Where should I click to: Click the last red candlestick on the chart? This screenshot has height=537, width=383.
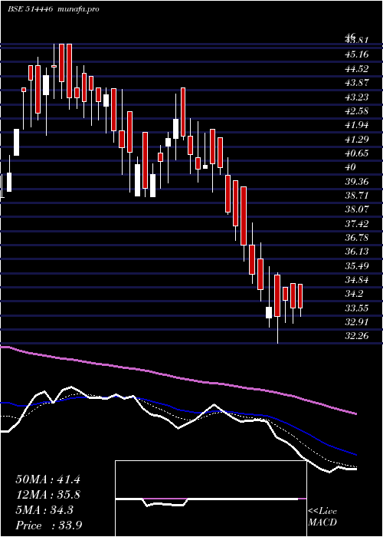pos(300,296)
